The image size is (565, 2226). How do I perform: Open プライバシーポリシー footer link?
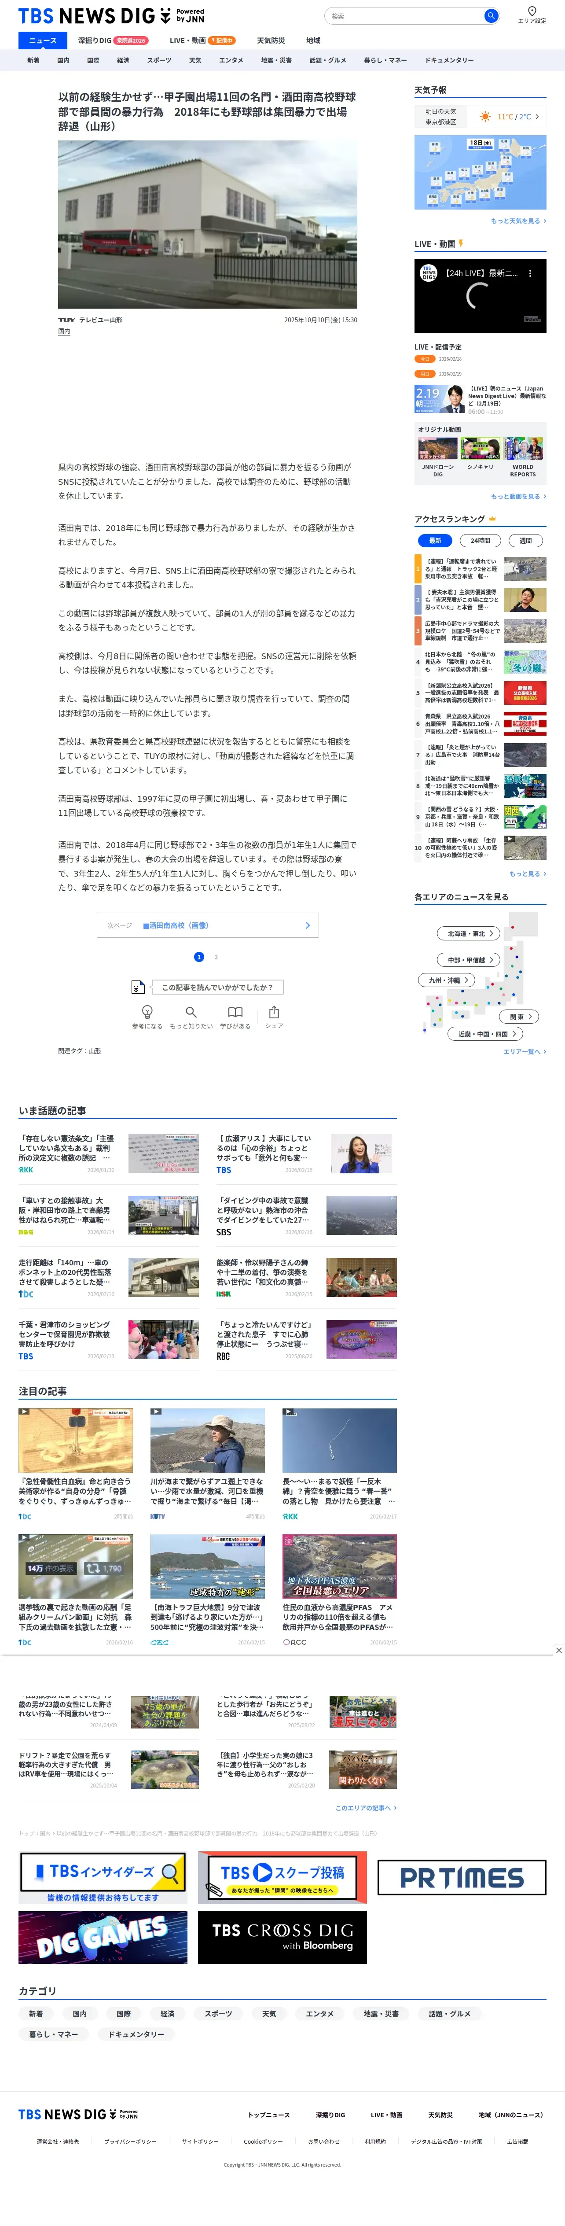130,2141
